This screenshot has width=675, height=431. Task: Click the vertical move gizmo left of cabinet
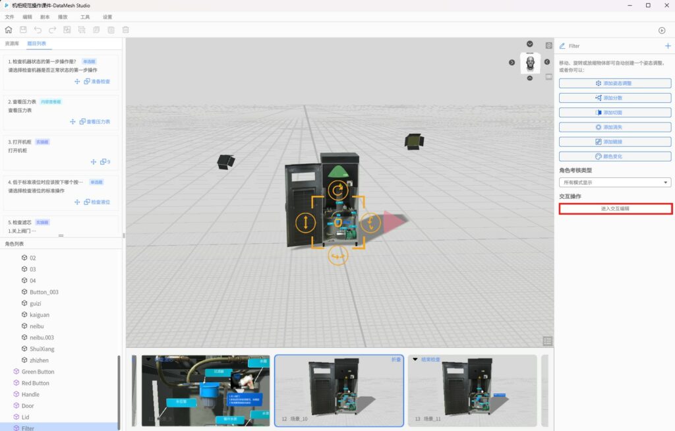pyautogui.click(x=305, y=222)
